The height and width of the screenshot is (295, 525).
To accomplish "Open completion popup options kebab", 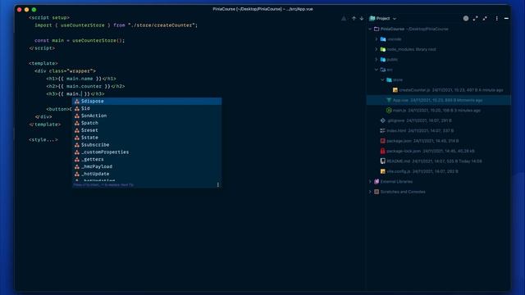I will tap(218, 184).
